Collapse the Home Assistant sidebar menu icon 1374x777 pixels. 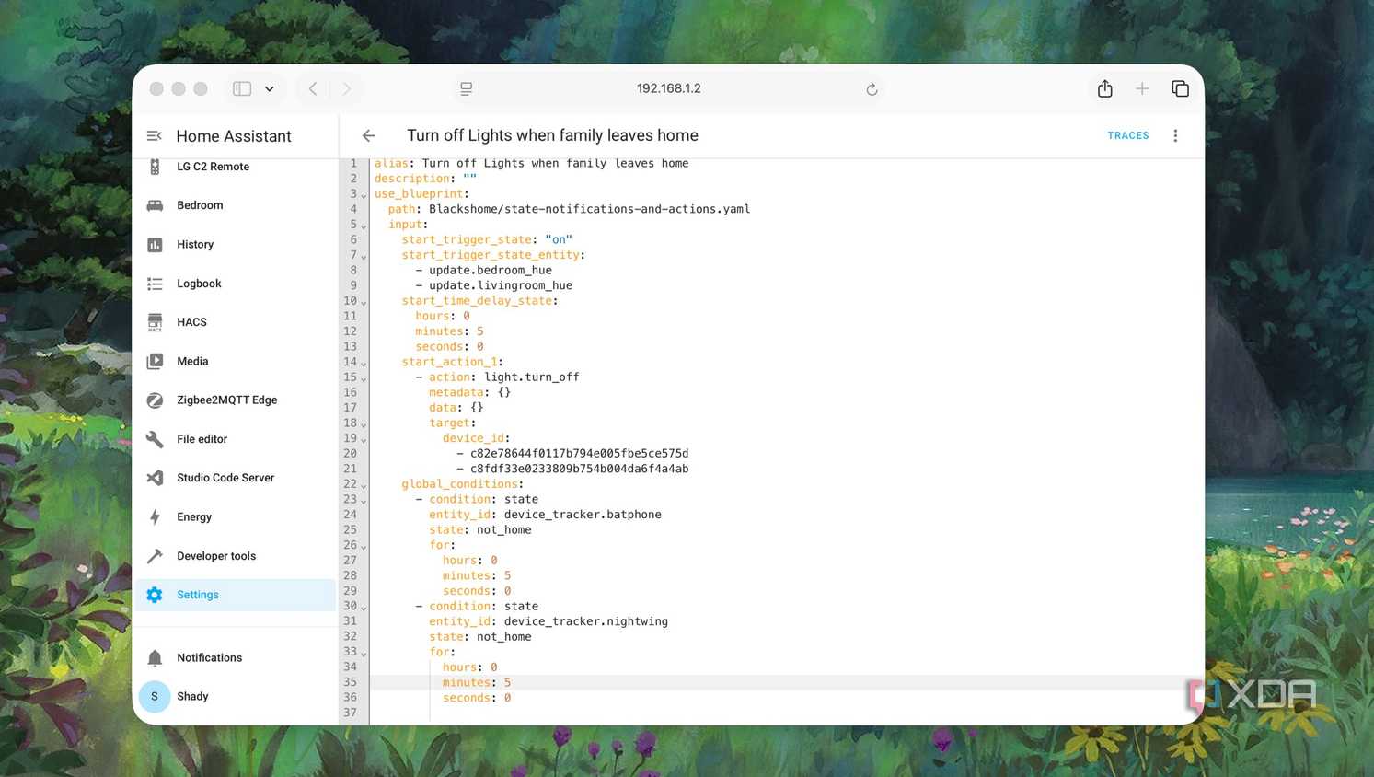click(155, 136)
